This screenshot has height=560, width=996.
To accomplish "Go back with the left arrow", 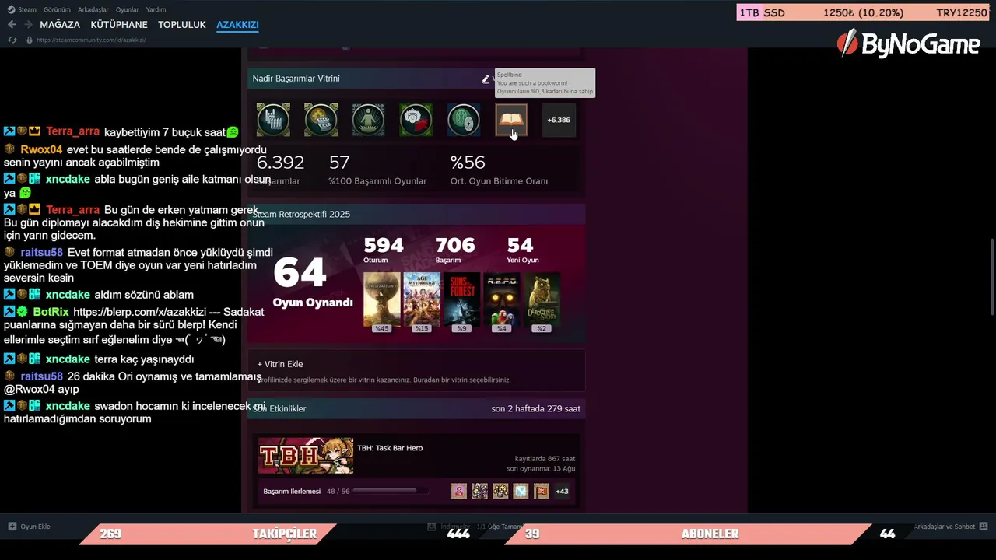I will coord(12,25).
